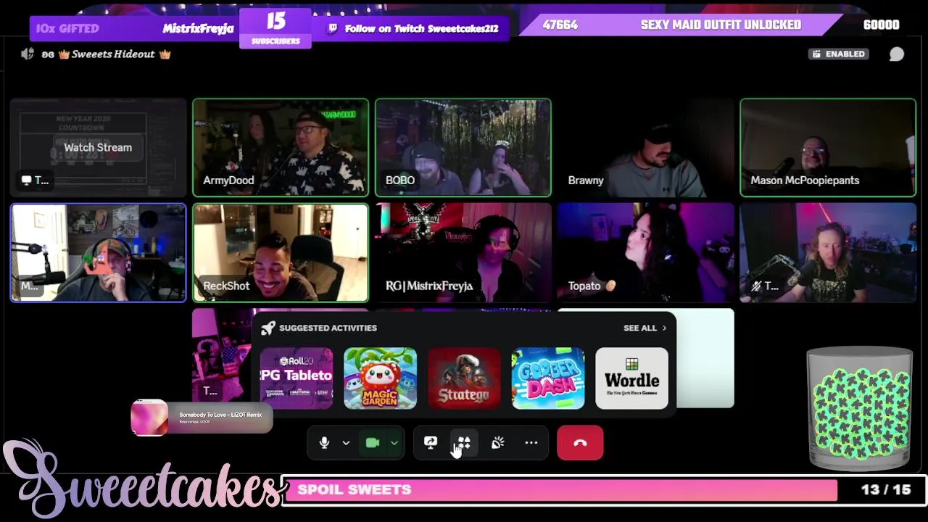Screen dimensions: 928x522
Task: Select Topato's video tile
Action: [x=646, y=253]
